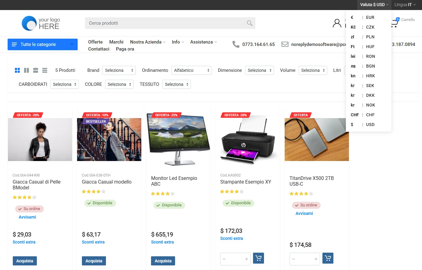Select CZK currency
Screen dimensions: 422x270
(369, 27)
